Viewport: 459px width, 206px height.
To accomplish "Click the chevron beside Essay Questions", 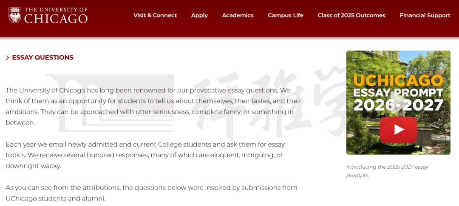I will pos(8,58).
